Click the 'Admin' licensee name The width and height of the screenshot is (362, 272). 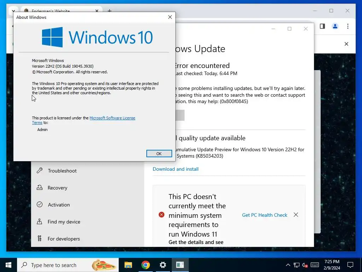click(x=42, y=130)
